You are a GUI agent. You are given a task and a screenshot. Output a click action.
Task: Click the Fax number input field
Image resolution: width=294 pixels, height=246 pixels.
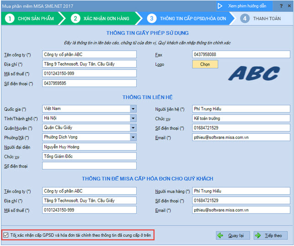(241, 54)
